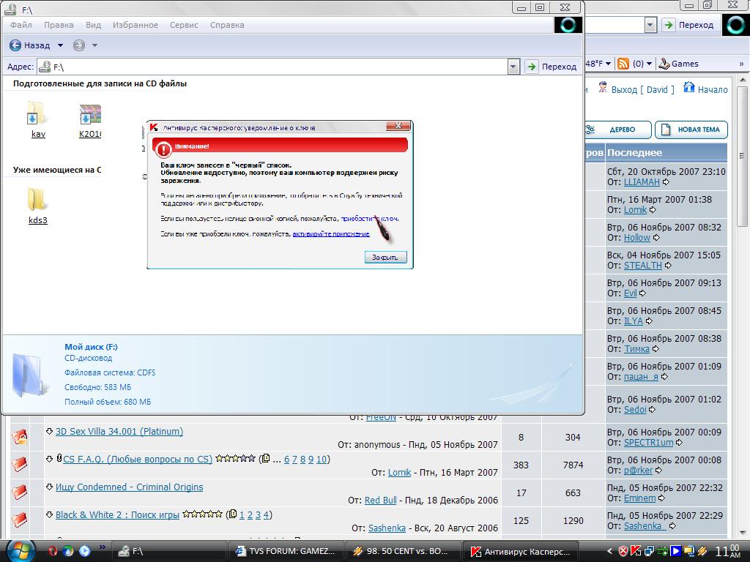This screenshot has width=750, height=562.
Task: Open the kav folder
Action: tap(37, 116)
